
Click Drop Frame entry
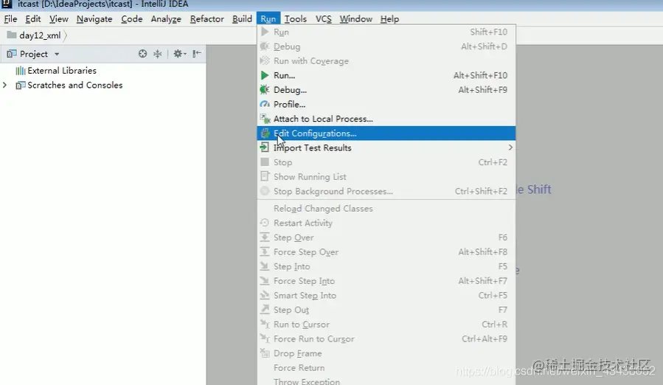pyautogui.click(x=386, y=353)
